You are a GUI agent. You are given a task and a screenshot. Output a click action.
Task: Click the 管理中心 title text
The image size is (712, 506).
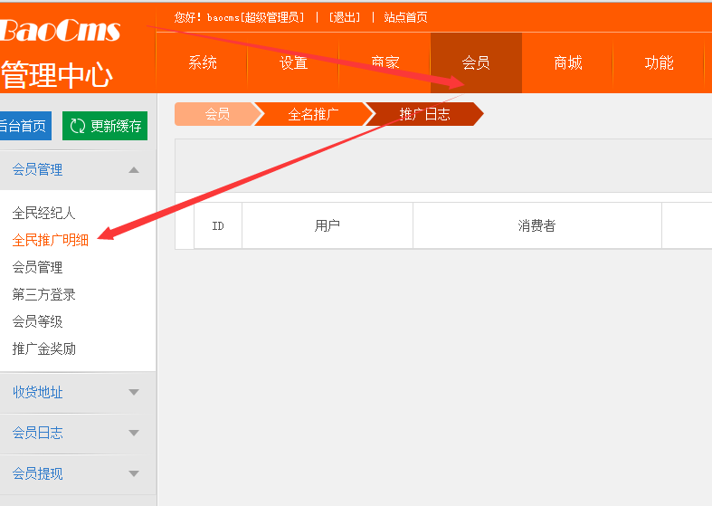57,75
